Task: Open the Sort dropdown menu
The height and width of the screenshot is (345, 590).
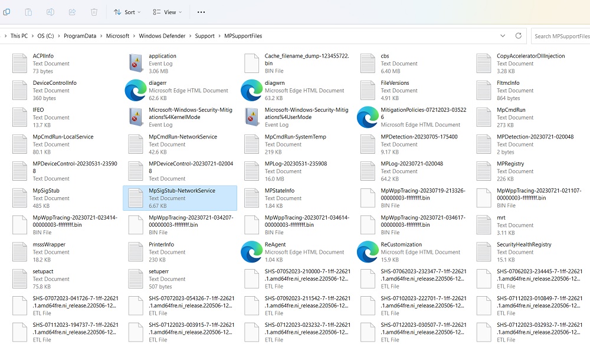Action: tap(127, 12)
